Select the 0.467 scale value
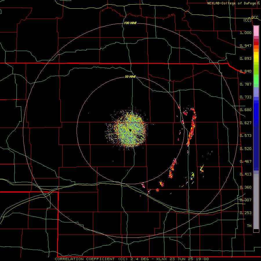Screen dimensions: 261x261 pos(246,162)
